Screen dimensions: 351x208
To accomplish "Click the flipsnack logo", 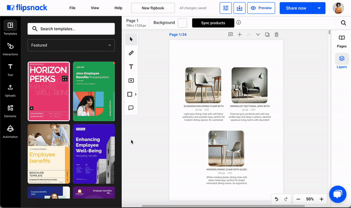I will pyautogui.click(x=27, y=8).
